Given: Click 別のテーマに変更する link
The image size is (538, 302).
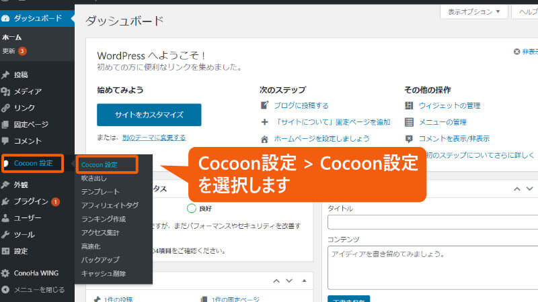Looking at the screenshot, I should [x=154, y=138].
